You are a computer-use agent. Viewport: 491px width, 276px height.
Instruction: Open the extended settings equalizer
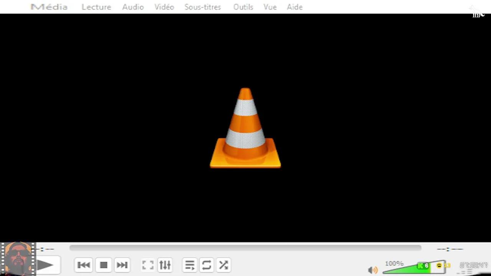[x=165, y=265]
